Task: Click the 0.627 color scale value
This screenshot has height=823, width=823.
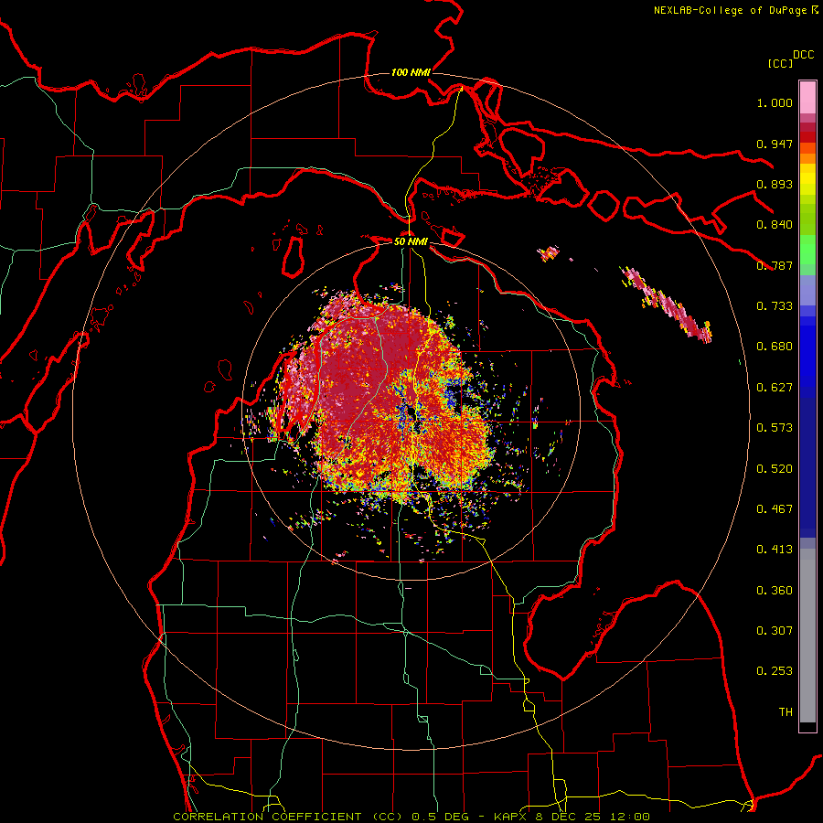Action: [x=775, y=388]
